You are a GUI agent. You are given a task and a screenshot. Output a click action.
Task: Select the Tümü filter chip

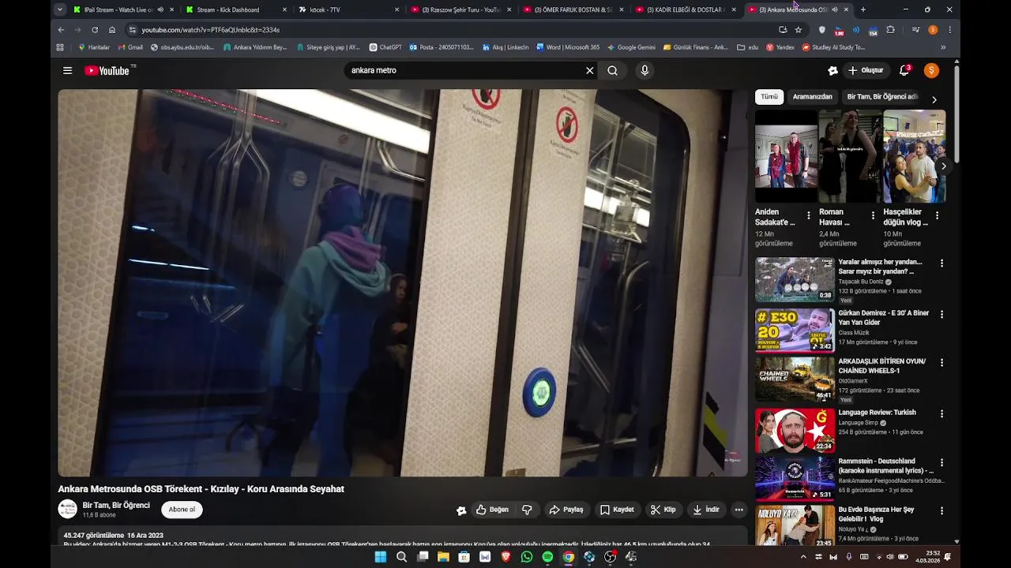(x=769, y=96)
